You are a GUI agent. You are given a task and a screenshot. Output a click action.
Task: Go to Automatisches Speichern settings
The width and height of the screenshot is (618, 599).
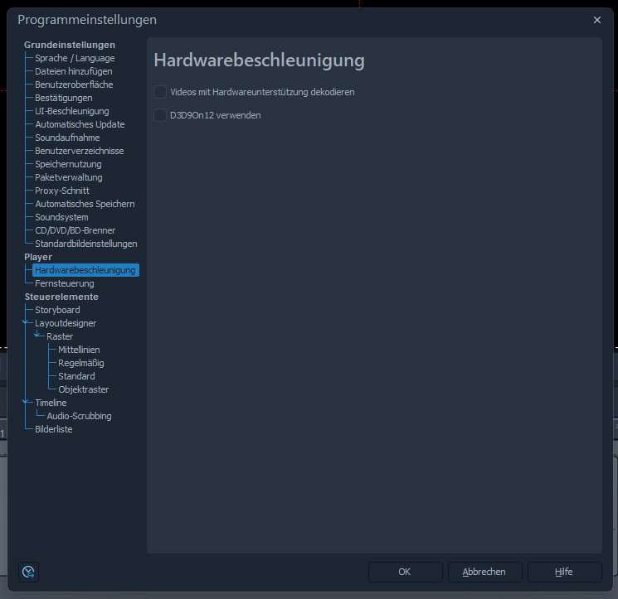pos(85,204)
